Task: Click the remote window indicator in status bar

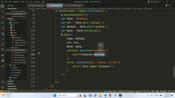Action: pyautogui.click(x=2, y=91)
